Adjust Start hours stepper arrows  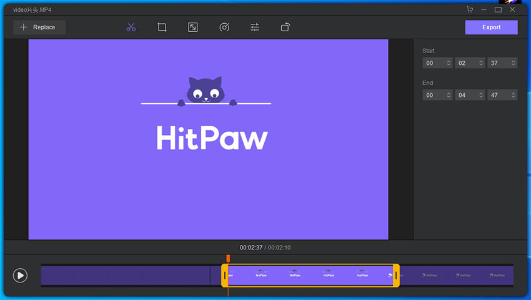[x=449, y=63]
